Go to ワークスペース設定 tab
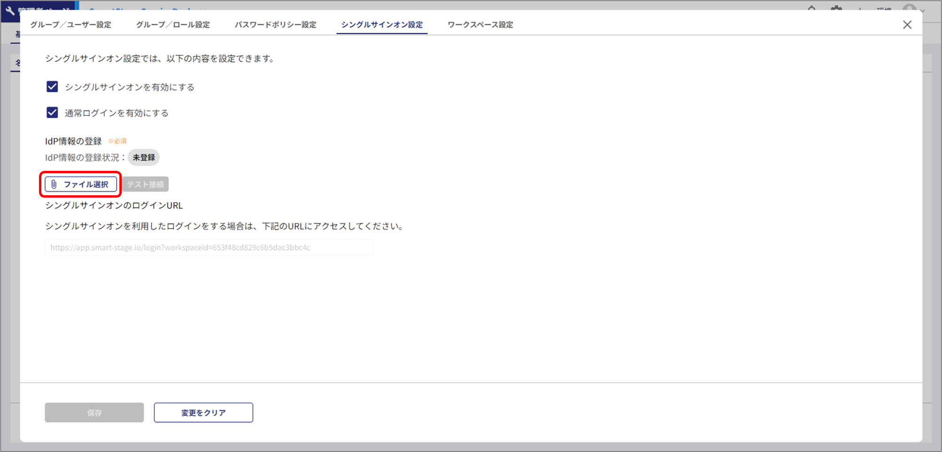 click(480, 25)
